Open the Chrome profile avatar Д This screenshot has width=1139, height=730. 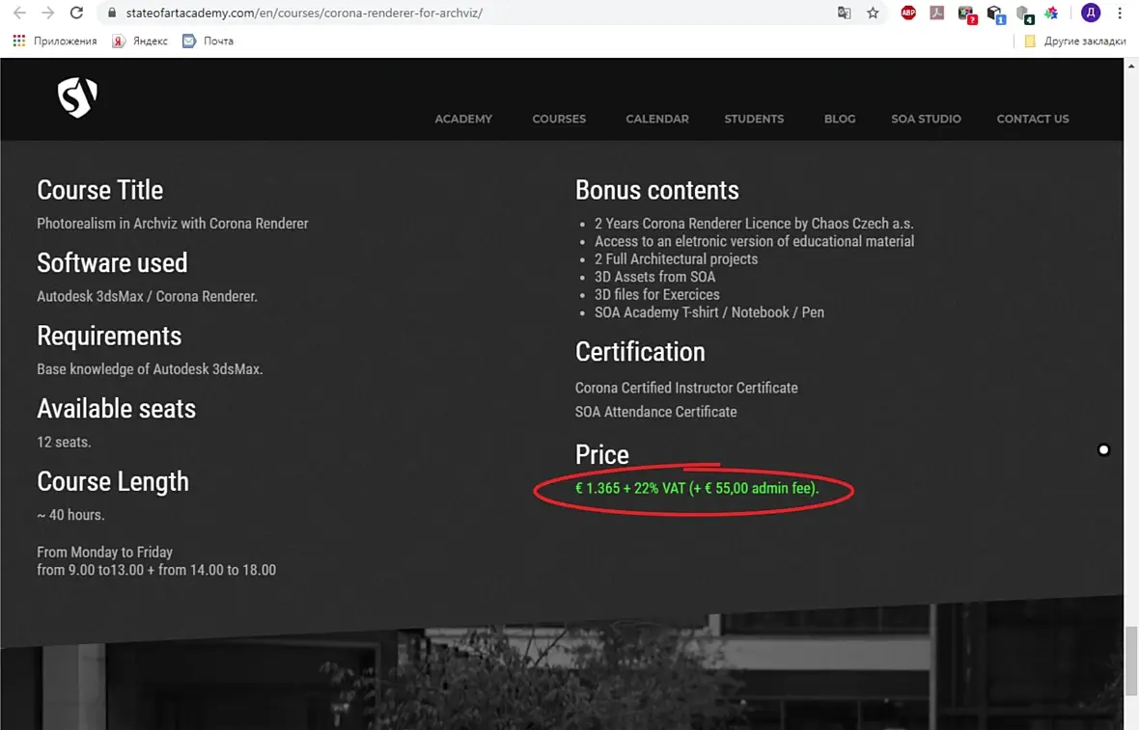pyautogui.click(x=1091, y=13)
